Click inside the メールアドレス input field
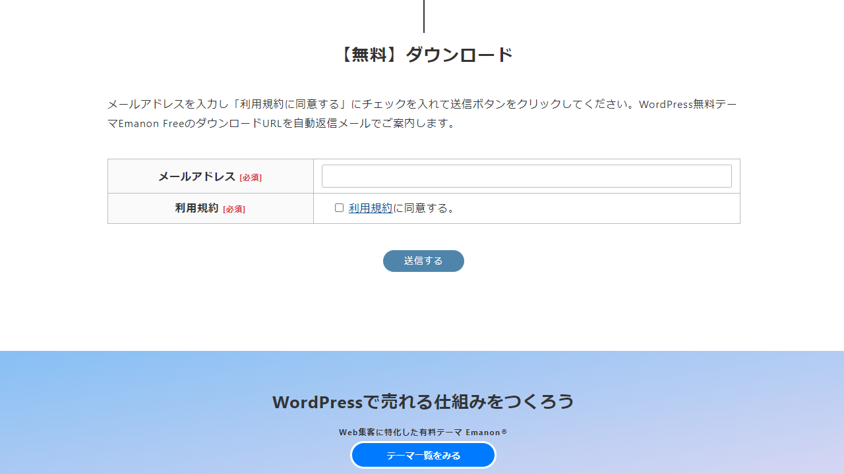The image size is (844, 474). point(526,176)
